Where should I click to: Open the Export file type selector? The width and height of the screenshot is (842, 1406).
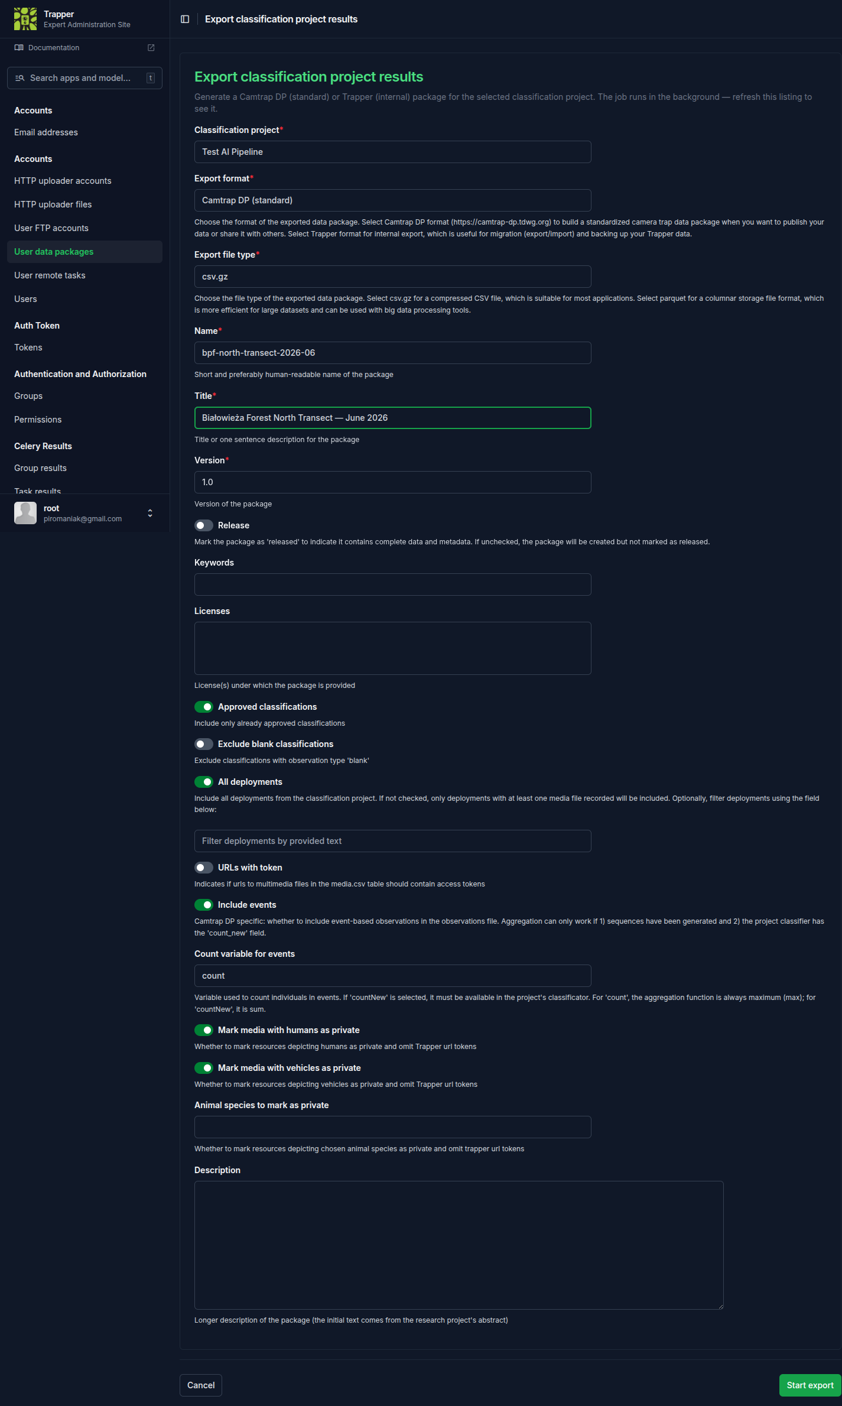393,277
